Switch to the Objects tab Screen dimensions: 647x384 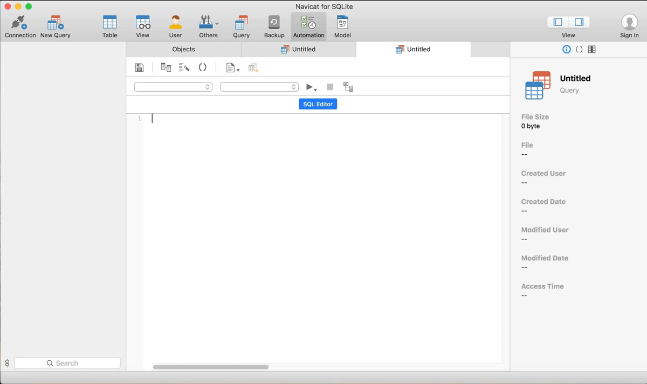coord(183,49)
